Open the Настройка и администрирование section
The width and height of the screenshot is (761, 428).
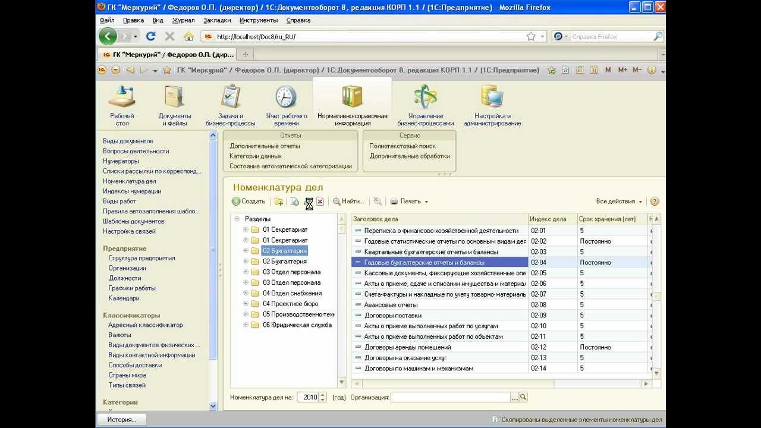[492, 105]
